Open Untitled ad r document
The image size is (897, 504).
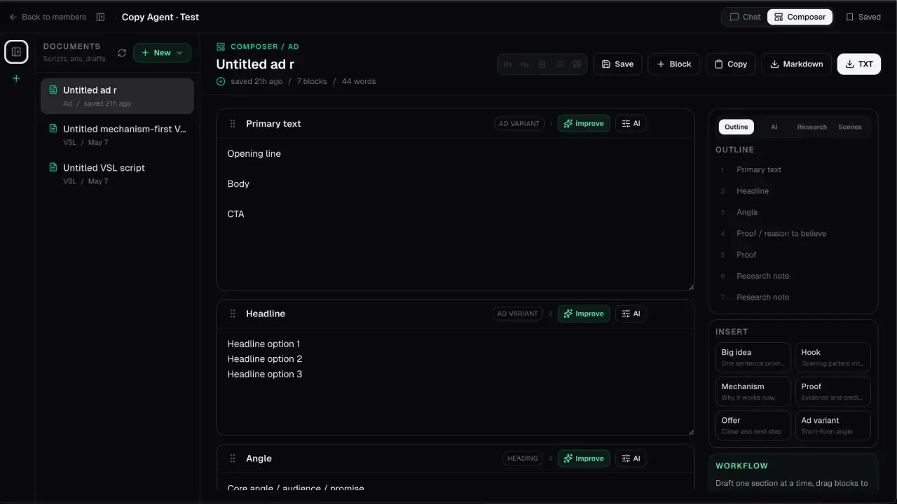(x=117, y=96)
